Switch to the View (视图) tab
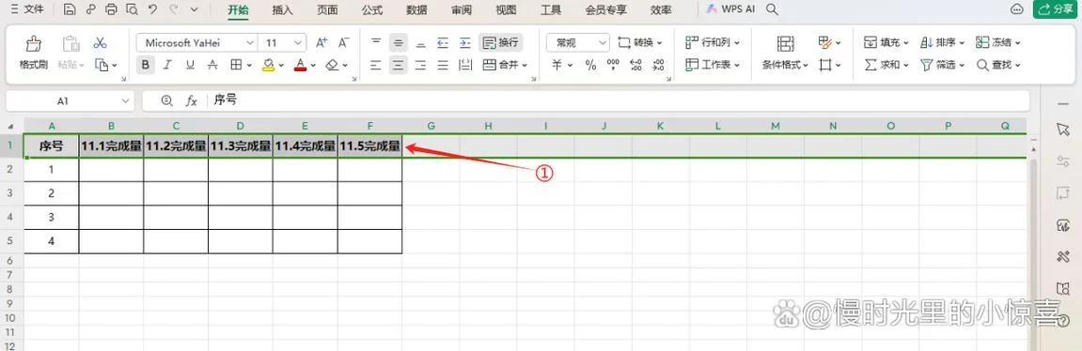This screenshot has width=1082, height=351. pyautogui.click(x=506, y=10)
